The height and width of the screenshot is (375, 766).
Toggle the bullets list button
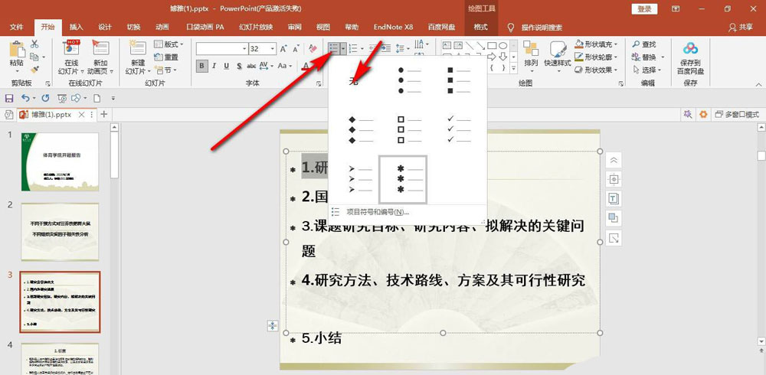[335, 48]
